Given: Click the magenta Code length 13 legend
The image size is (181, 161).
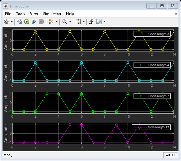Looking at the screenshot, I should [x=151, y=127].
